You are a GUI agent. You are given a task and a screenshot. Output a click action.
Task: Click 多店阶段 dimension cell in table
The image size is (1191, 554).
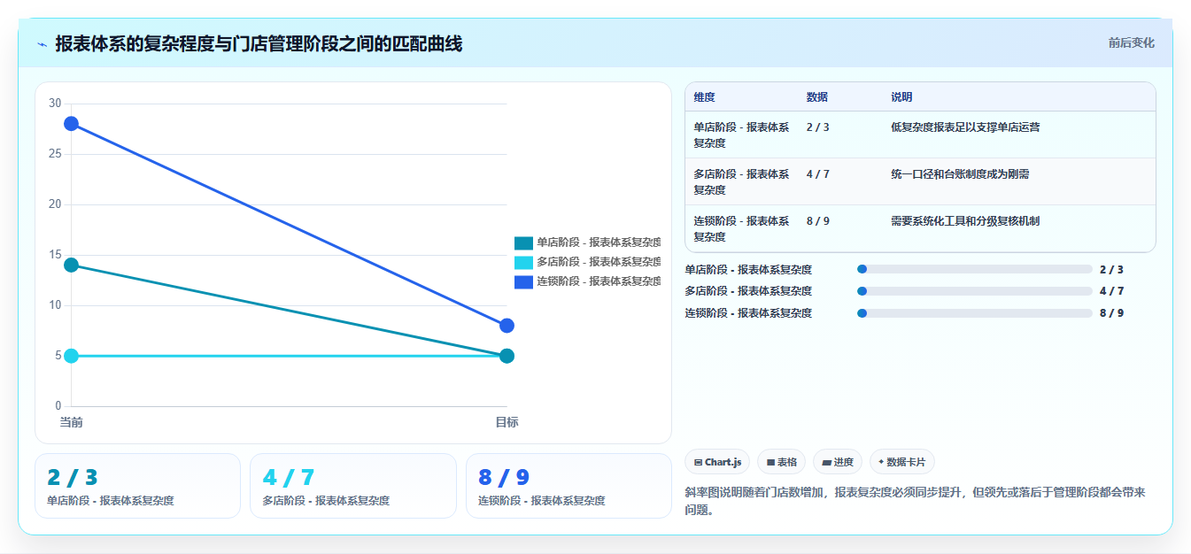tap(741, 182)
